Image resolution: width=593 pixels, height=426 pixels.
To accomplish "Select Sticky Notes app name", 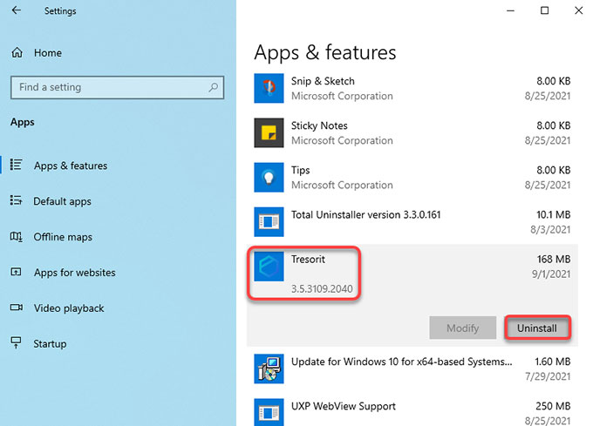I will click(319, 125).
